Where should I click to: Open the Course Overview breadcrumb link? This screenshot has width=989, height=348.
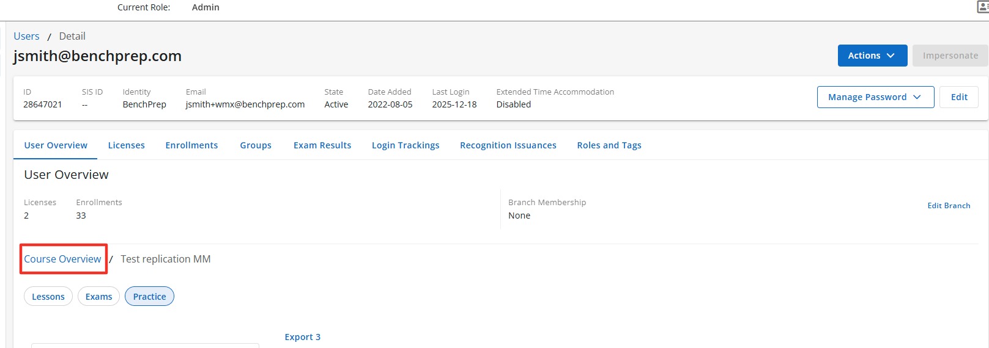pos(62,259)
